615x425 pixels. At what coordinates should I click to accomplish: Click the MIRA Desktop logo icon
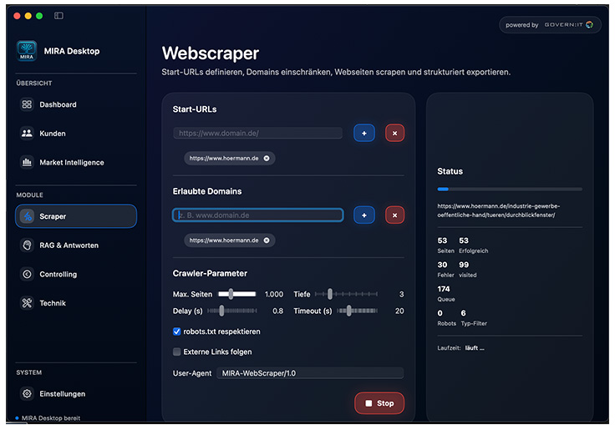[27, 51]
